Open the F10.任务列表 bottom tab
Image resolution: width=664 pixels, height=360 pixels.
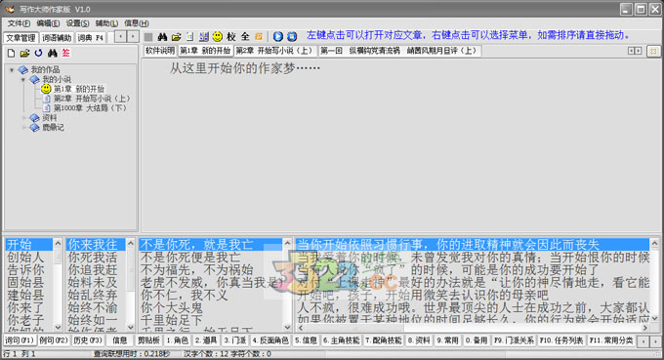pos(561,340)
